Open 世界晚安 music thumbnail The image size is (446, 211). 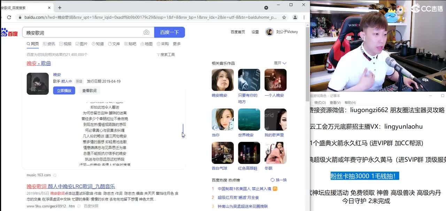(x=249, y=120)
